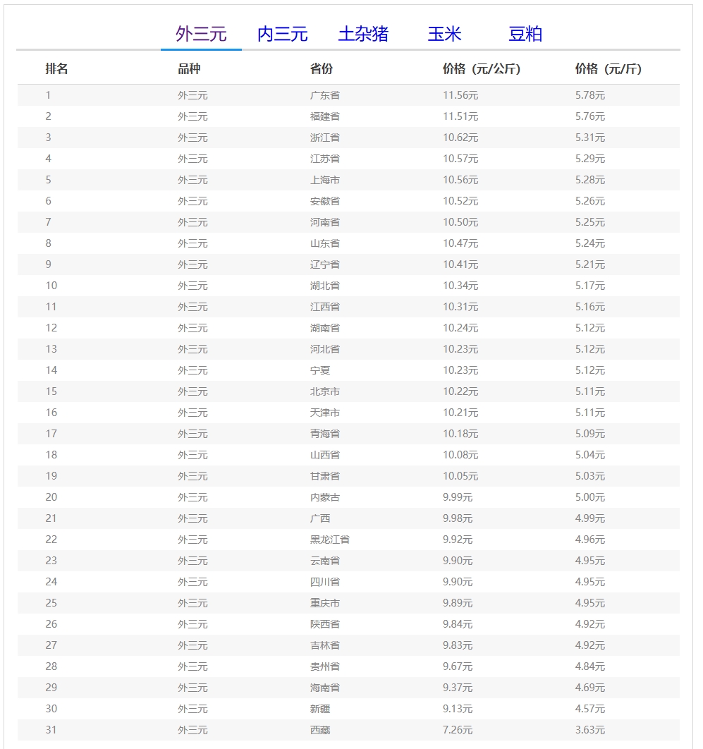Click the 陕西省 province cell

click(x=325, y=624)
